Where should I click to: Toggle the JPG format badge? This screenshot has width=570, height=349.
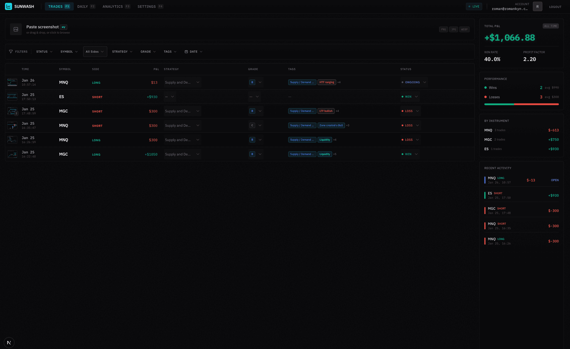[x=454, y=29]
